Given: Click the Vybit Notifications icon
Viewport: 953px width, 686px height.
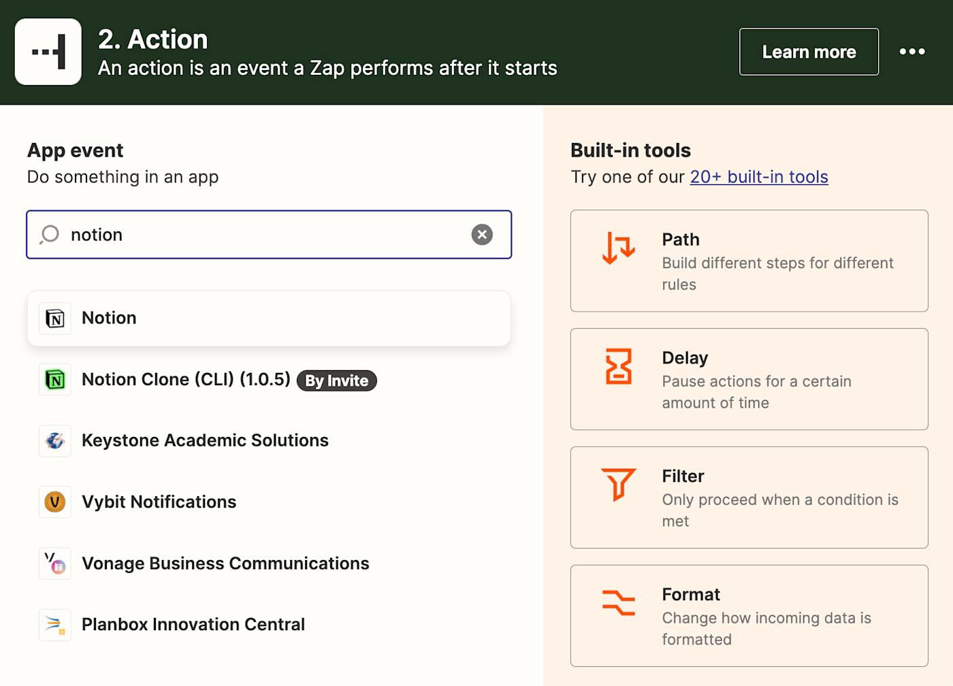Looking at the screenshot, I should click(55, 502).
